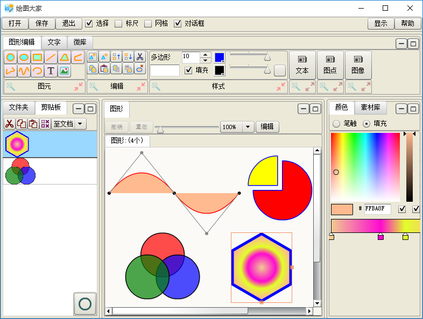Switch to the 微库 tab

[x=80, y=42]
